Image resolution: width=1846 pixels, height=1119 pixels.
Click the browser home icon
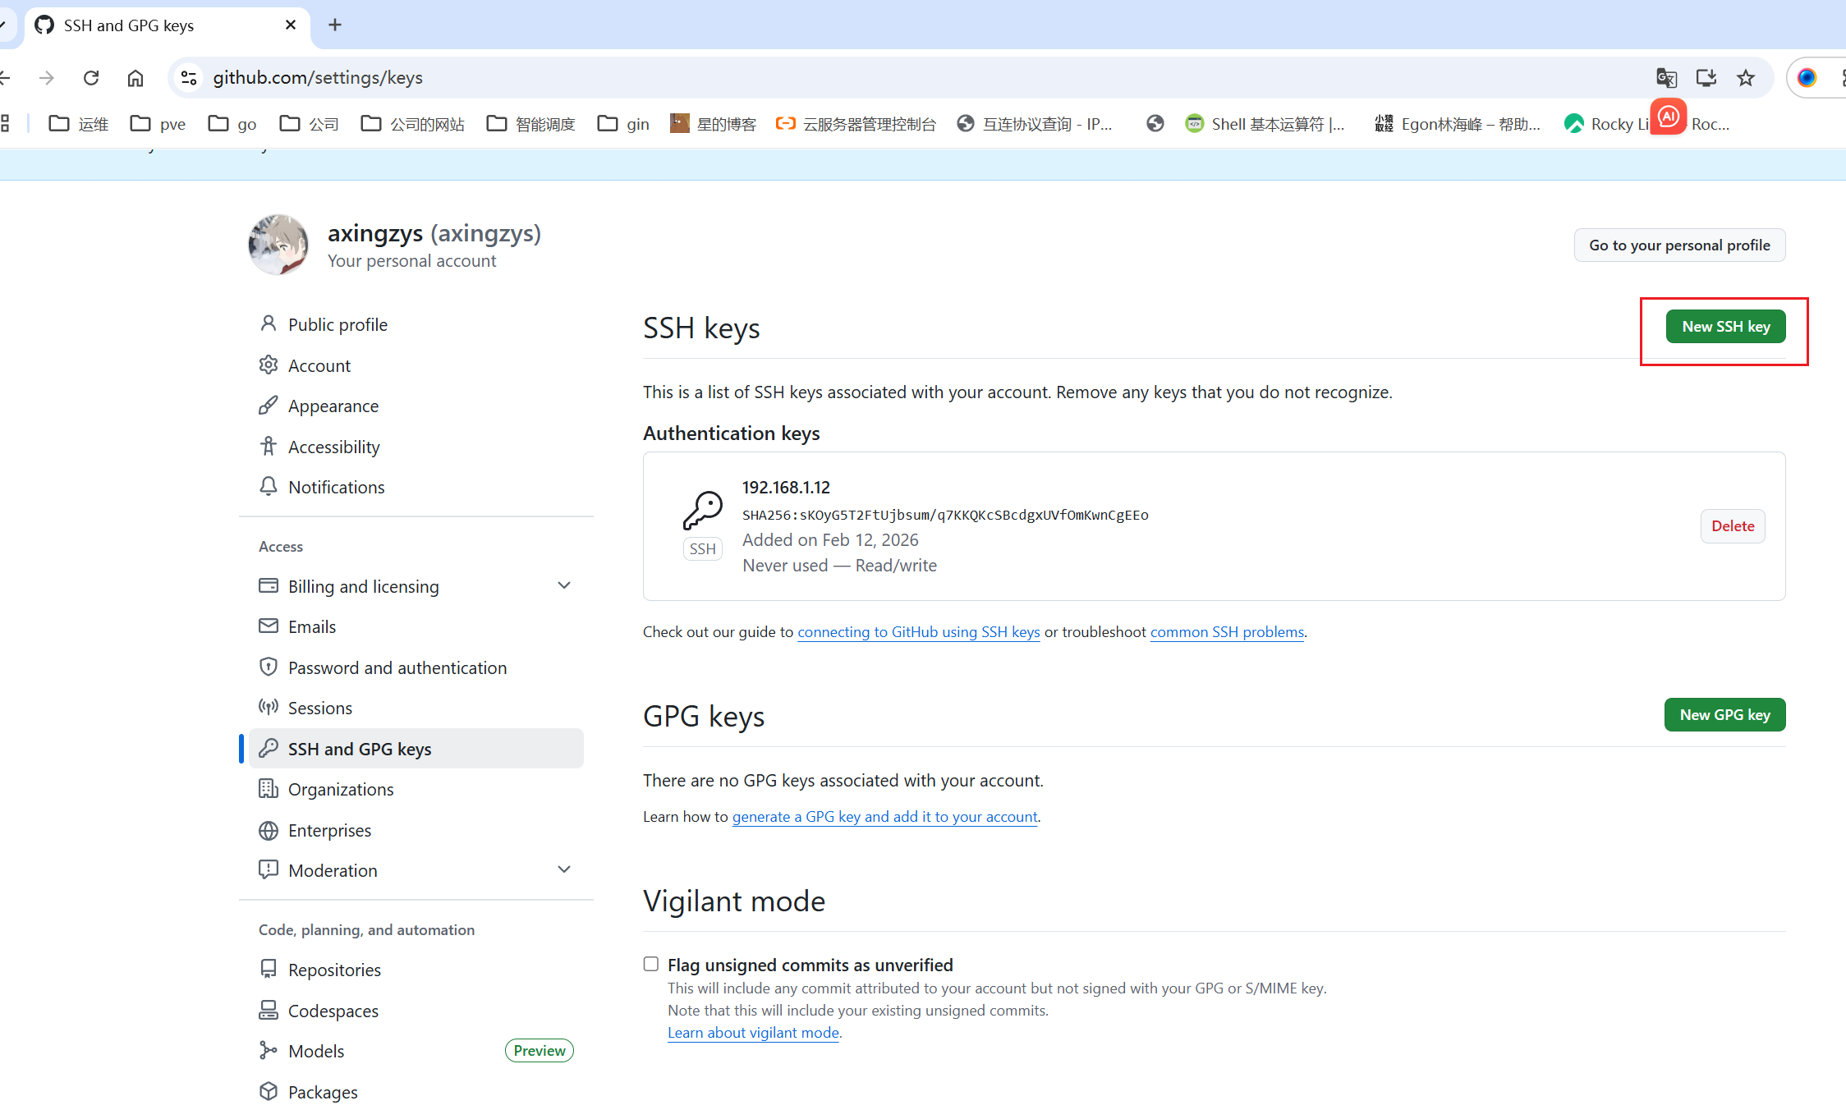click(135, 78)
